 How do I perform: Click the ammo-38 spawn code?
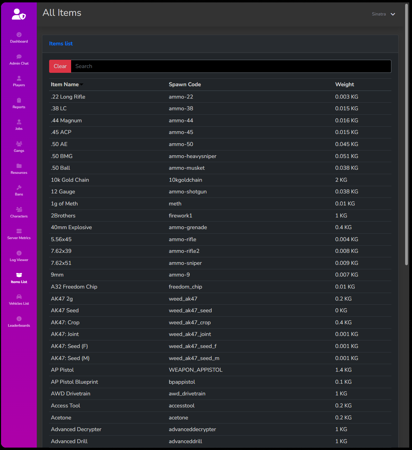(x=181, y=109)
